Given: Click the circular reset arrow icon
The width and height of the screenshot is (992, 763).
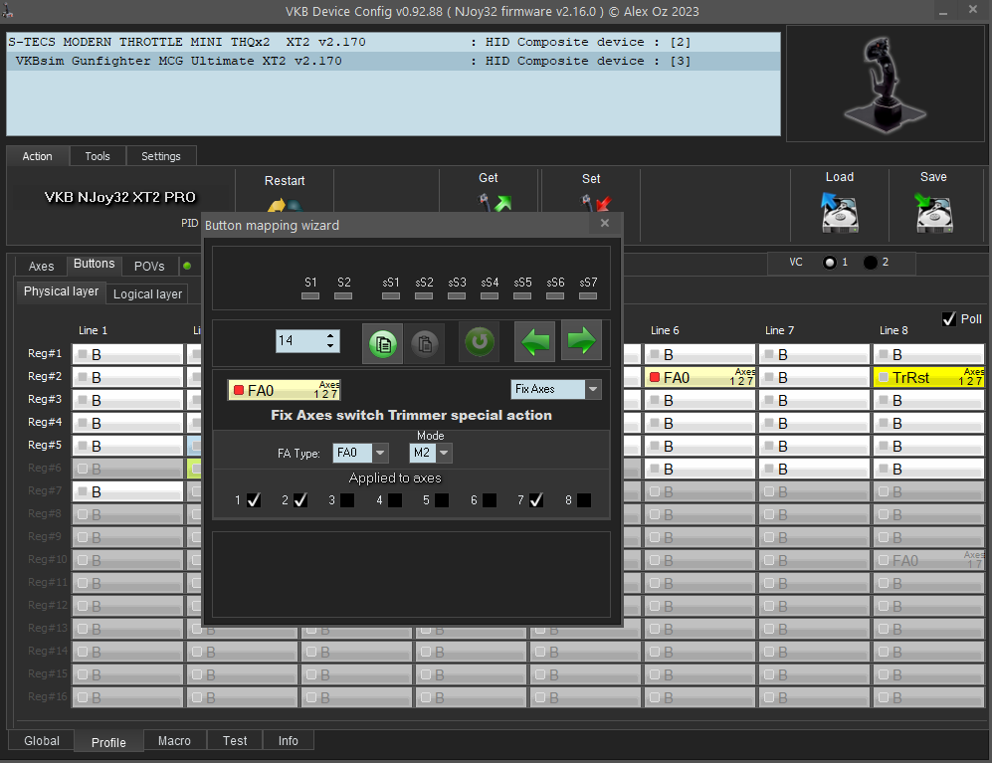Looking at the screenshot, I should tap(479, 342).
